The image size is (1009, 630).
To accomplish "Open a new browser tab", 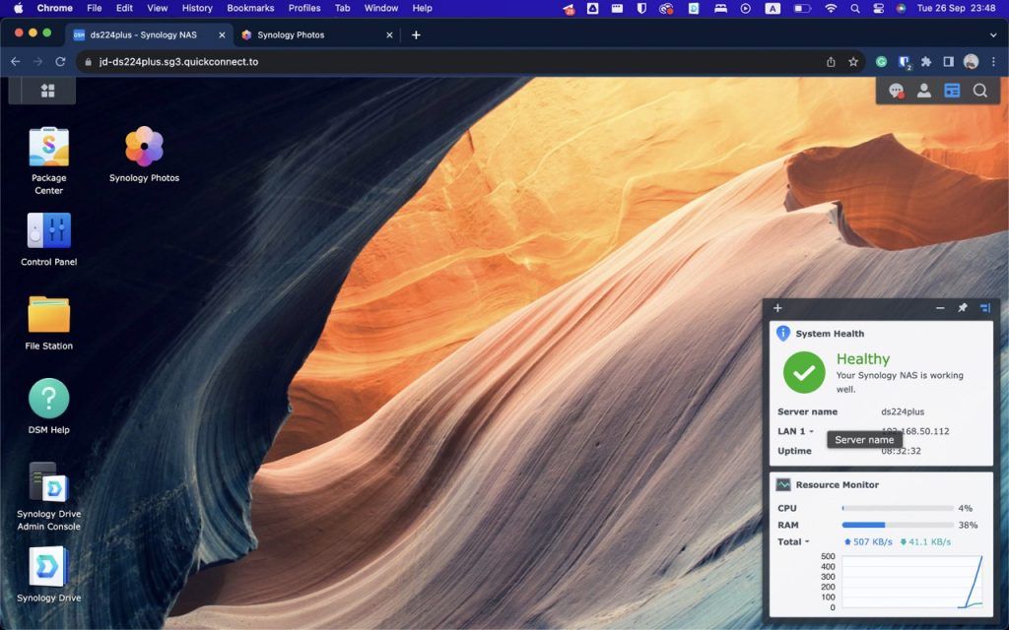I will point(416,34).
